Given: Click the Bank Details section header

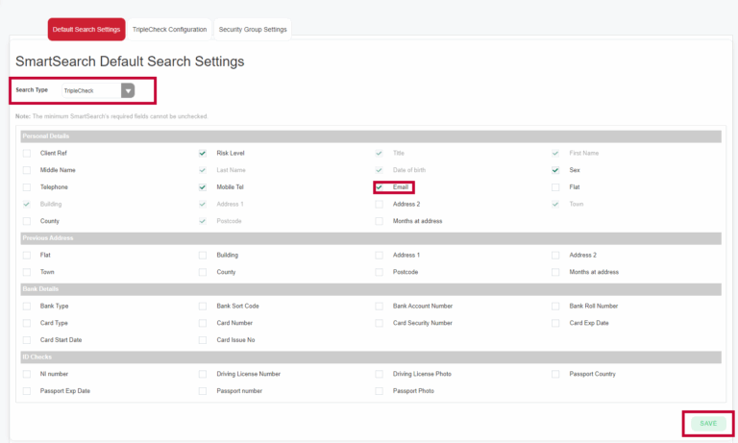Looking at the screenshot, I should click(x=371, y=289).
